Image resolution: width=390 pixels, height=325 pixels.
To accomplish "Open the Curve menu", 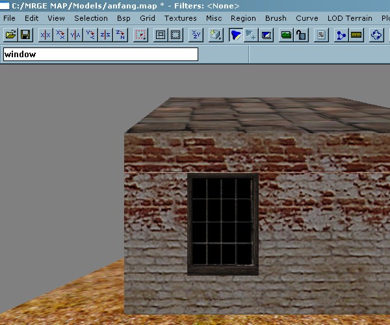I will click(x=307, y=18).
